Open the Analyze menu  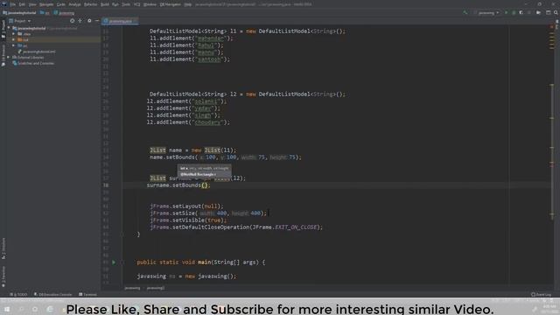(x=74, y=4)
